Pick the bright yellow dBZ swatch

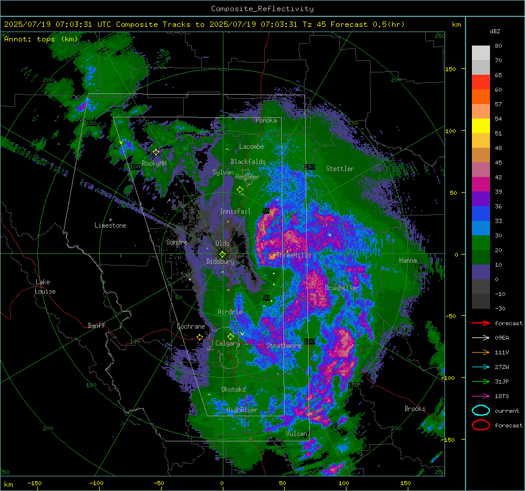[481, 126]
